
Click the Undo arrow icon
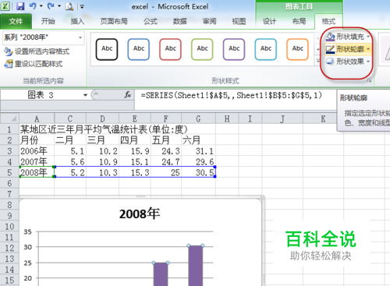point(33,6)
